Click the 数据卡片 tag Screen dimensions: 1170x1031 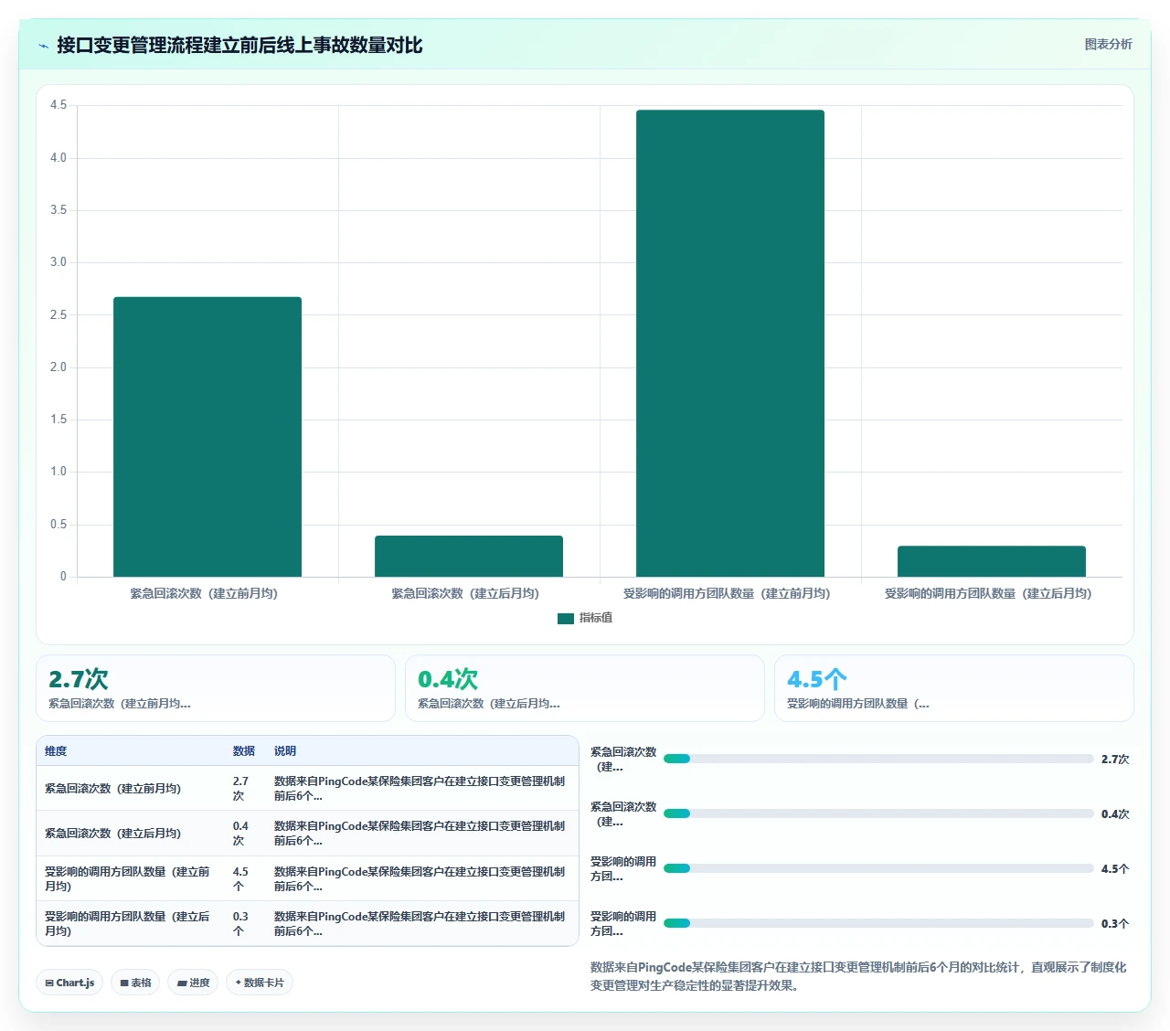(x=260, y=983)
